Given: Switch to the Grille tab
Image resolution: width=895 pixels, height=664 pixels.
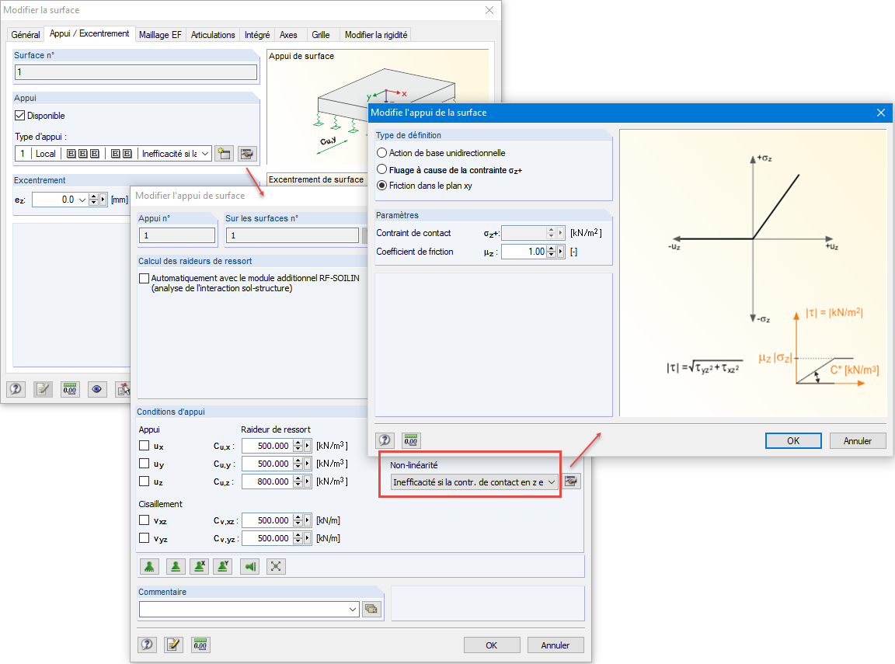Looking at the screenshot, I should pos(321,35).
